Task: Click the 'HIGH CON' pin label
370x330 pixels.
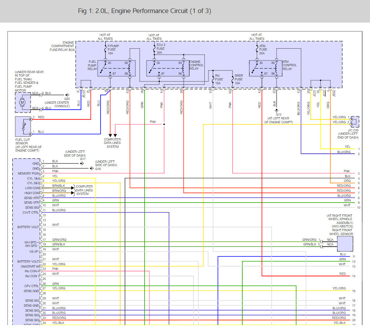Action: click(32, 193)
